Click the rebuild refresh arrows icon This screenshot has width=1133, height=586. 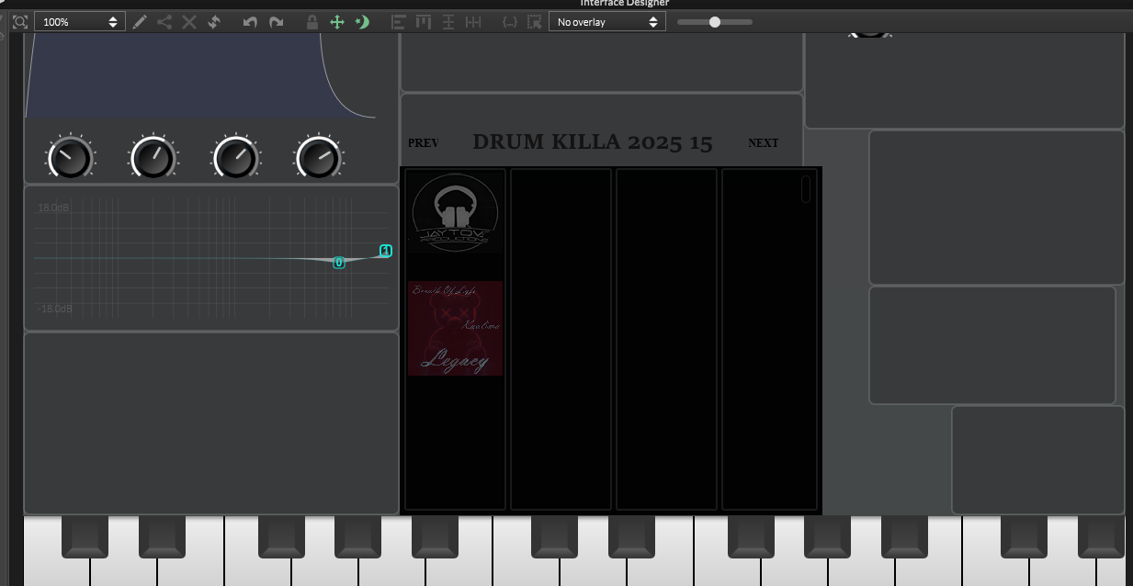click(x=213, y=21)
